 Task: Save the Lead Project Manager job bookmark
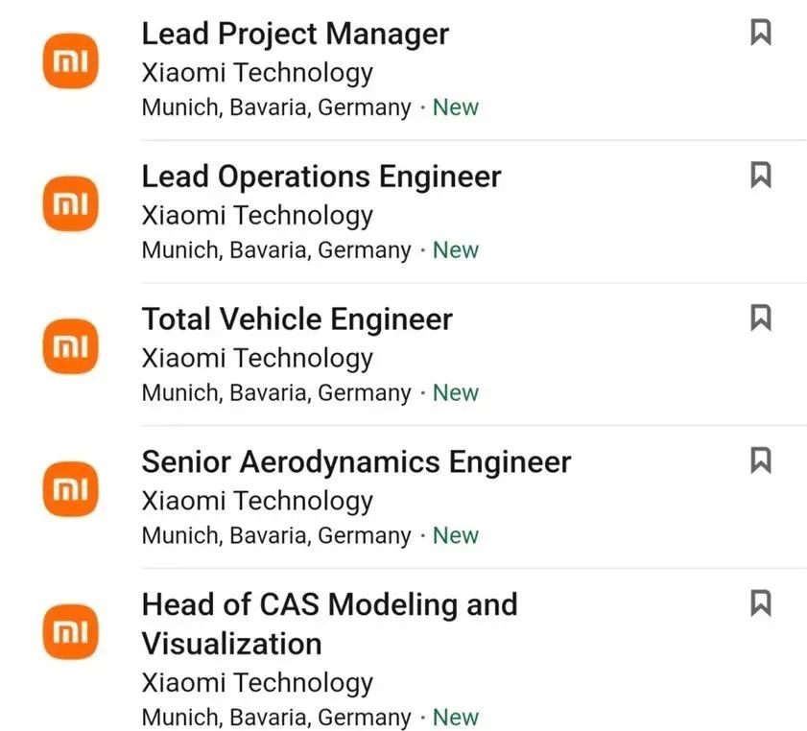760,33
